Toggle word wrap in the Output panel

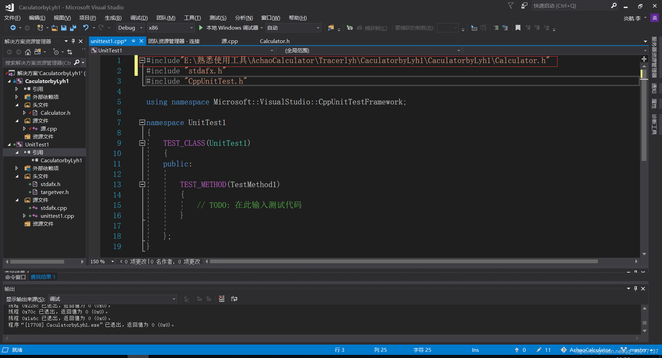[x=234, y=299]
